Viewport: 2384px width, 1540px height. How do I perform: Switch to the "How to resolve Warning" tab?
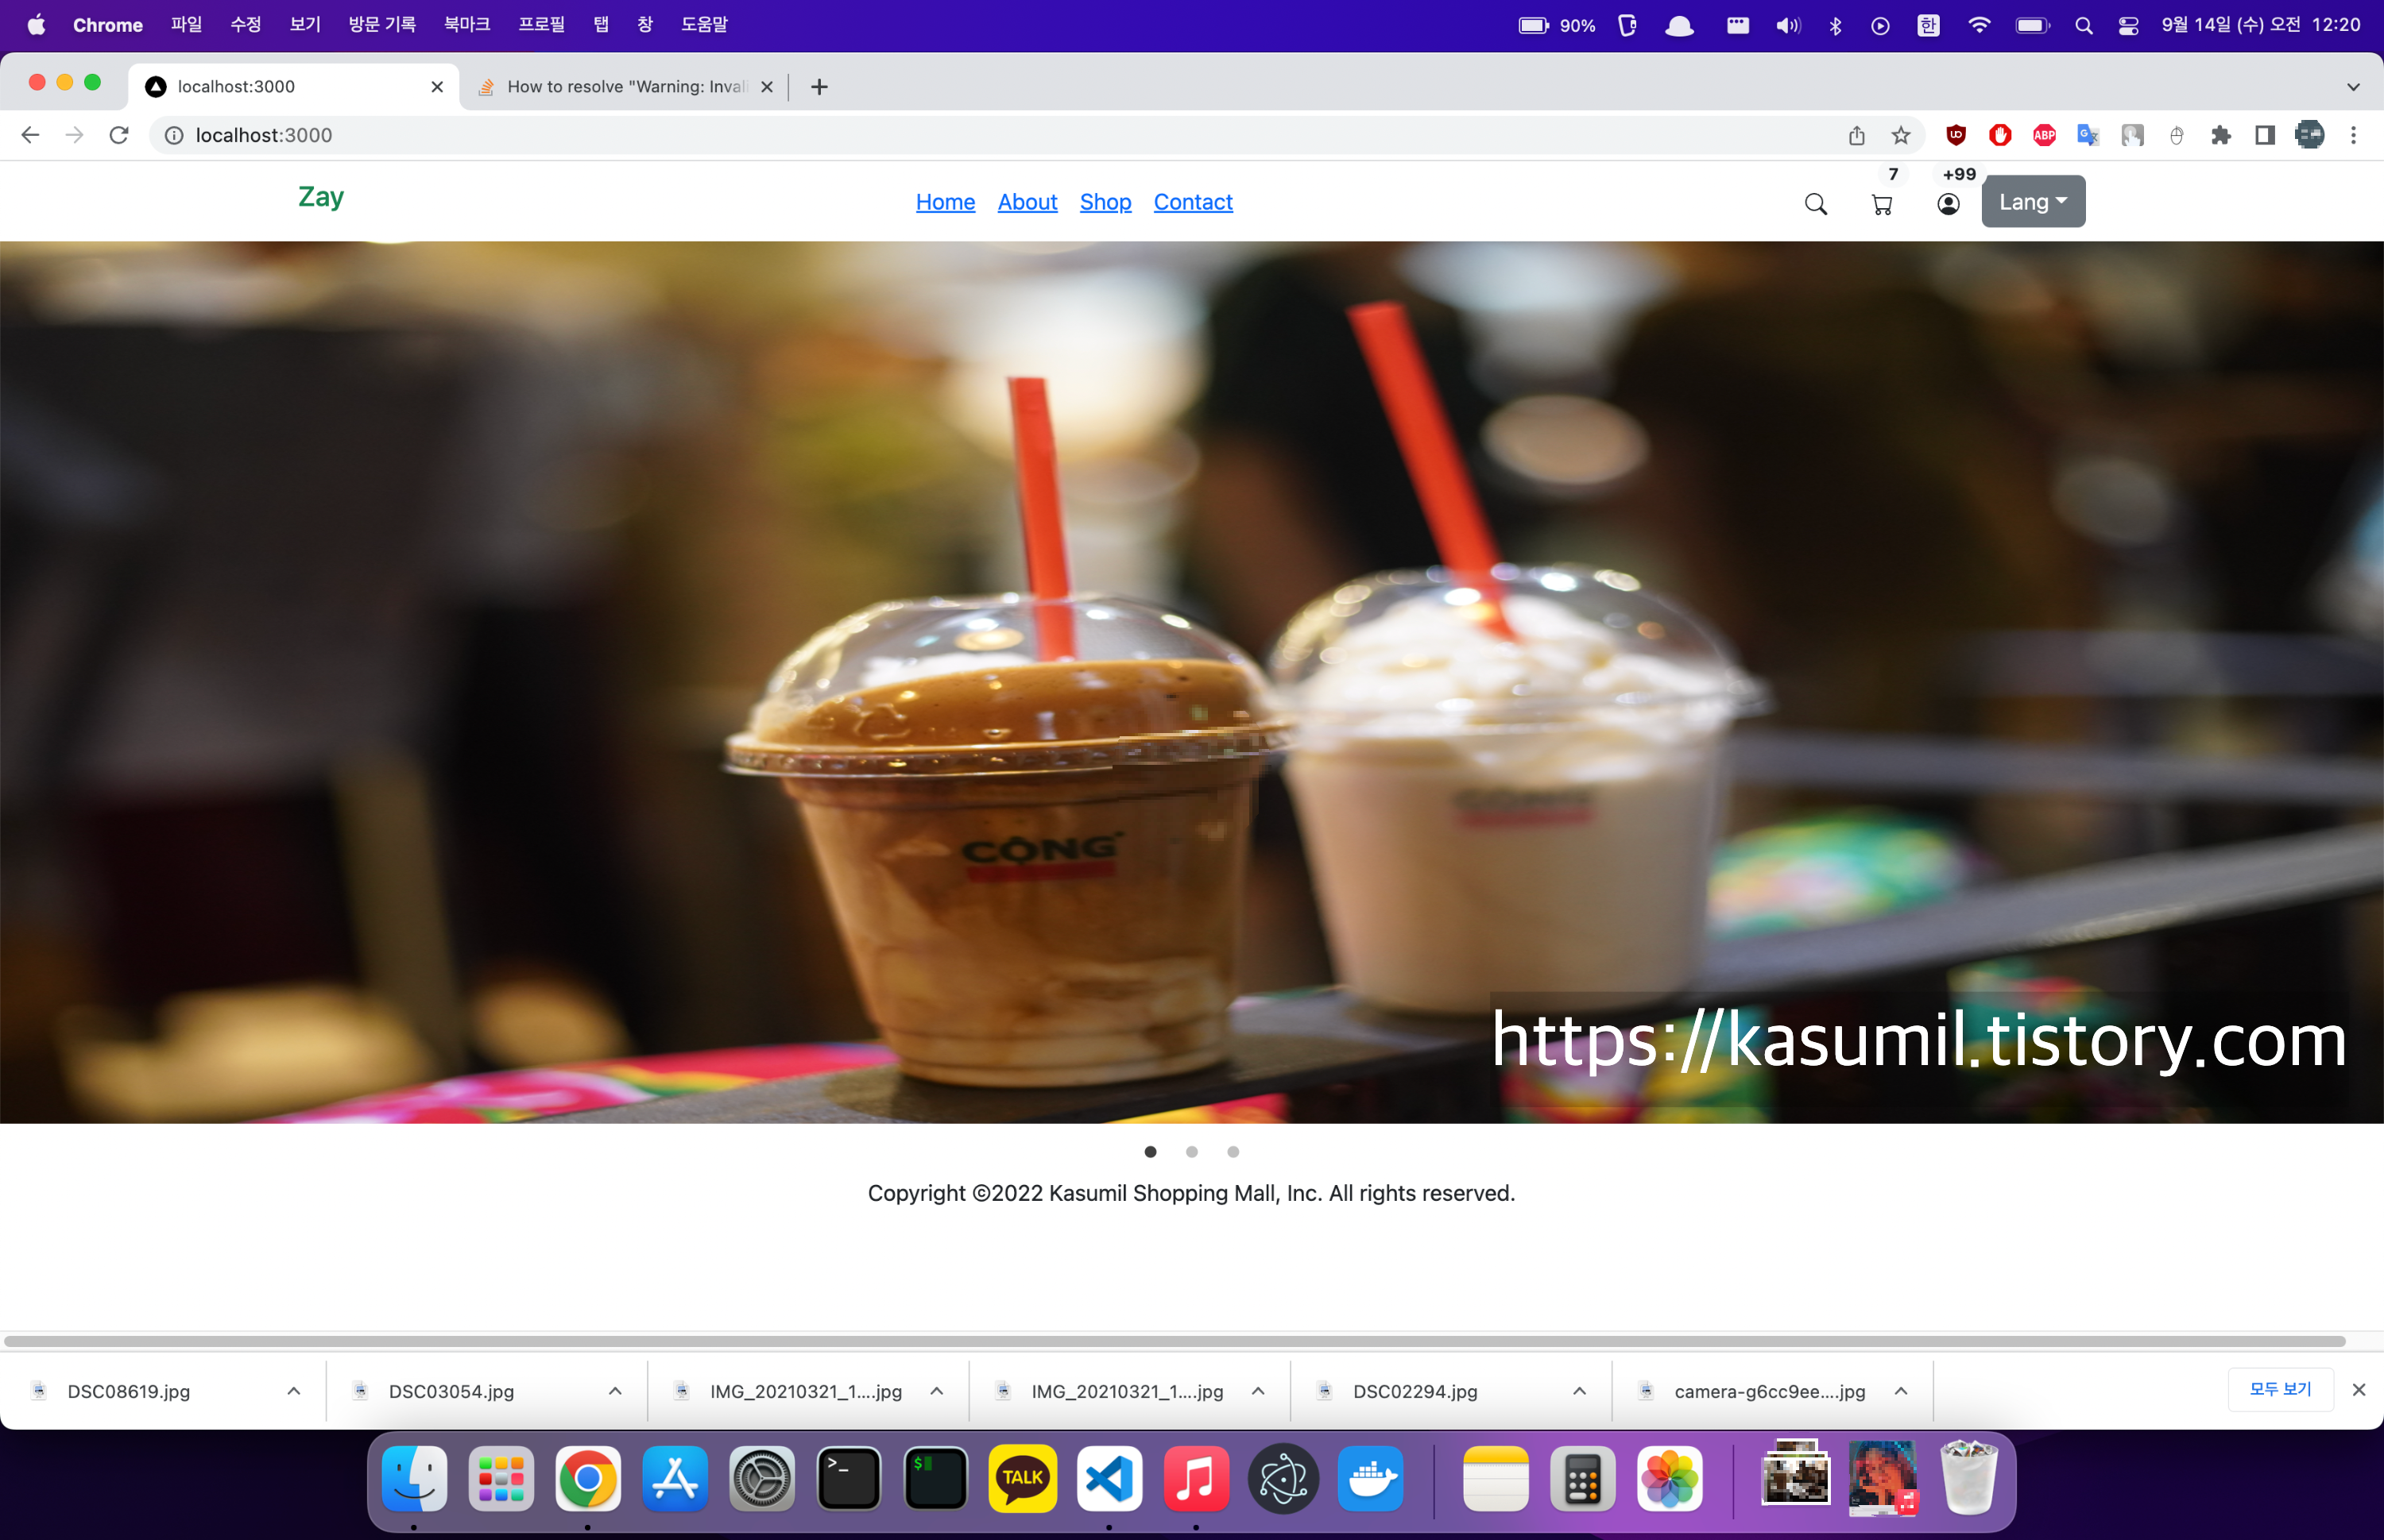tap(625, 87)
